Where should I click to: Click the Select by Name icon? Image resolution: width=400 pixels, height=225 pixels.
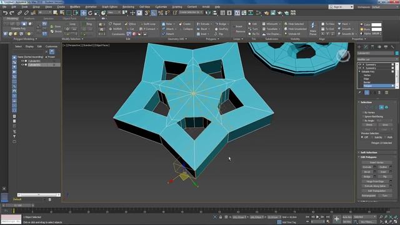(x=62, y=12)
